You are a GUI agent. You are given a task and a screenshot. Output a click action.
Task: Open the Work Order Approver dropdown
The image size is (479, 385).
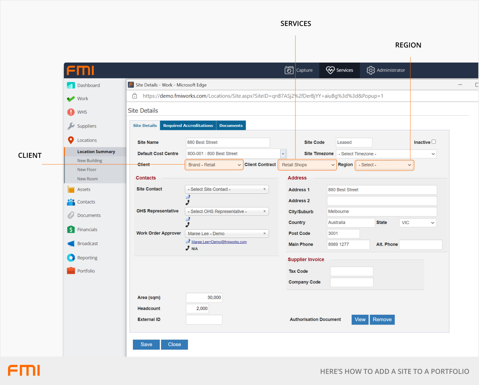tap(227, 234)
